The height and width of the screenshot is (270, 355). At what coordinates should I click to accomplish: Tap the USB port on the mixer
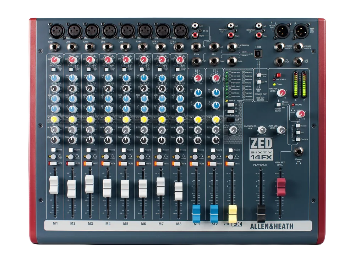(x=259, y=54)
